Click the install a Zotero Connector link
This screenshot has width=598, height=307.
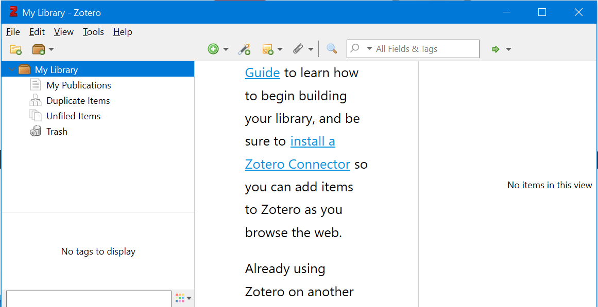[x=298, y=164]
